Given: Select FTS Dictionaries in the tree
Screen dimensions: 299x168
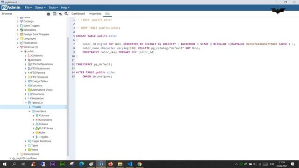Looking at the screenshot, I should (x=41, y=69).
